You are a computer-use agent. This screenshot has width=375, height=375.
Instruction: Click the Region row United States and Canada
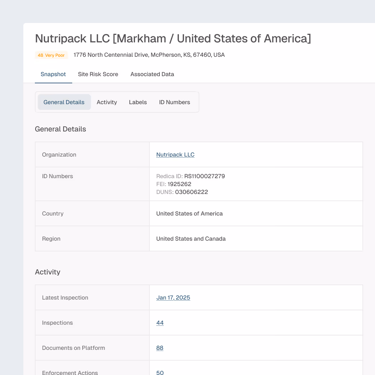click(x=191, y=239)
